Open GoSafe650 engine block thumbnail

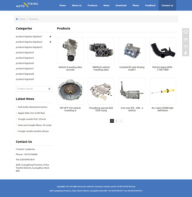(132, 50)
